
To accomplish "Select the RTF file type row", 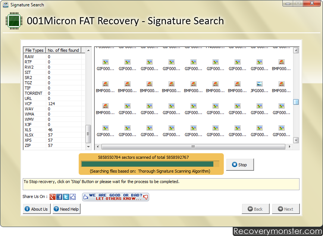I will point(54,62).
